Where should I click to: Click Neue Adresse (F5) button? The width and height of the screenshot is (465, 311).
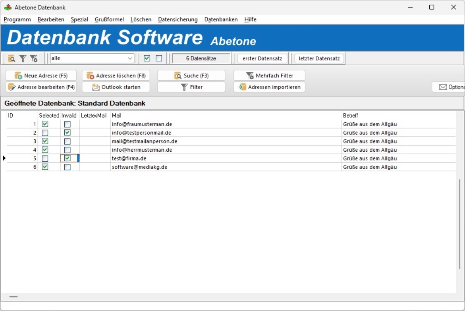point(41,75)
